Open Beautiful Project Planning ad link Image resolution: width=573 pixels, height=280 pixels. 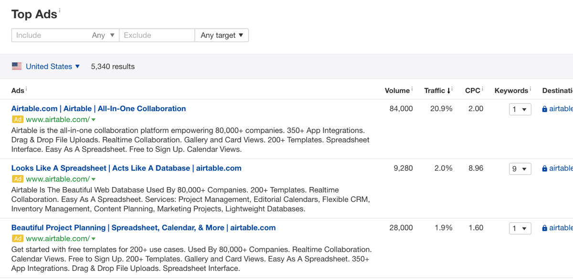pyautogui.click(x=143, y=228)
